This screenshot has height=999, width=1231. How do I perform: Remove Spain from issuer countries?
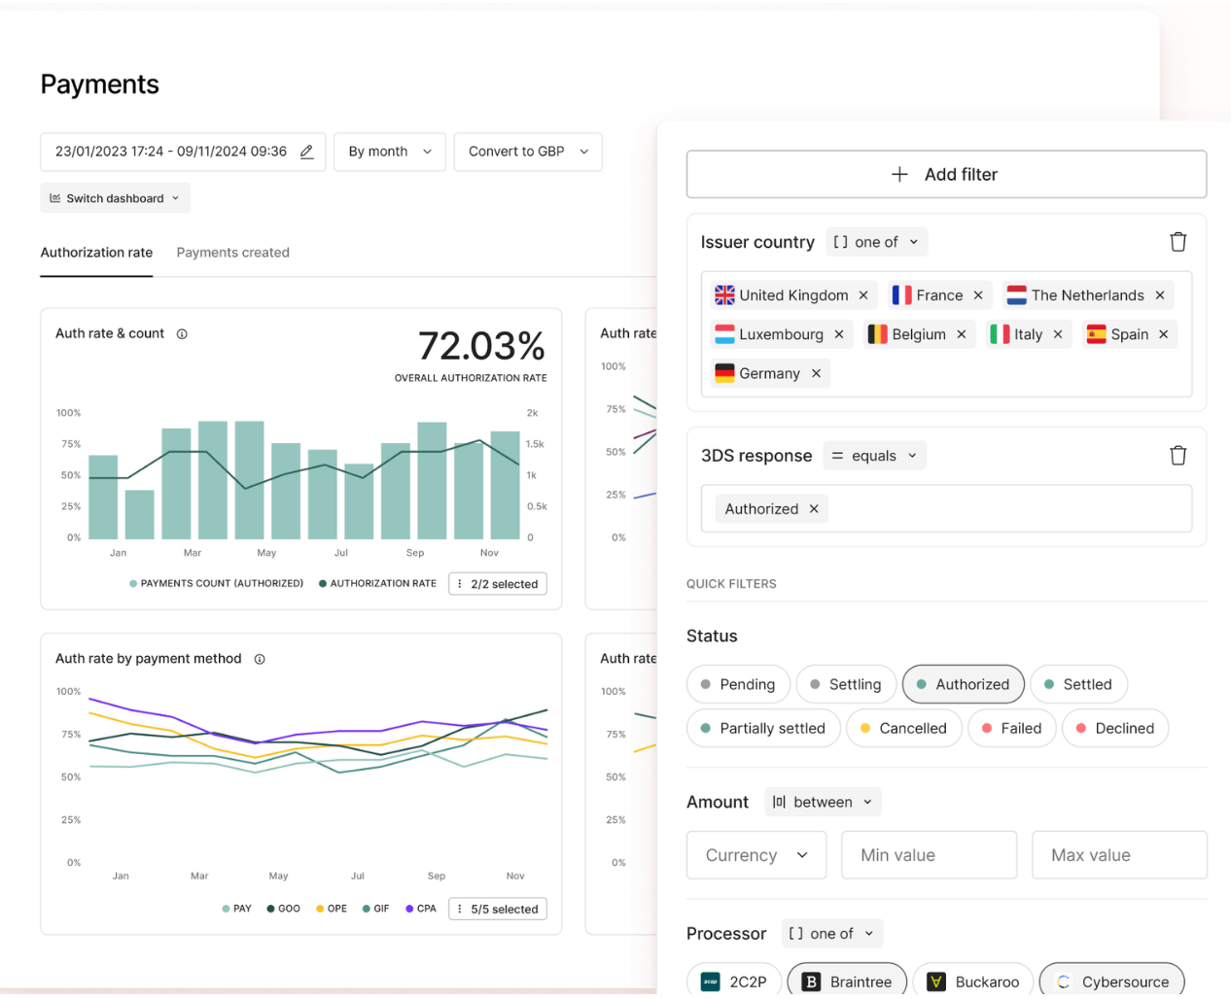pyautogui.click(x=1164, y=334)
